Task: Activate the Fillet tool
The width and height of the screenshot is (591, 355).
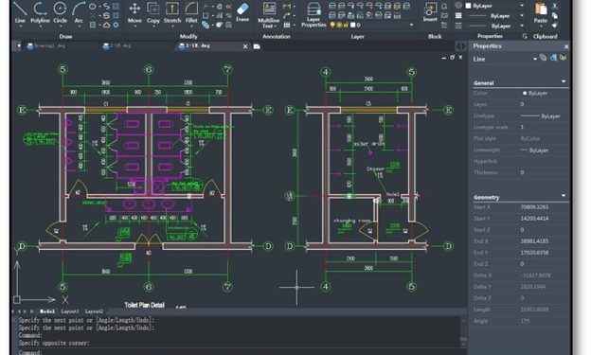Action: point(191,12)
